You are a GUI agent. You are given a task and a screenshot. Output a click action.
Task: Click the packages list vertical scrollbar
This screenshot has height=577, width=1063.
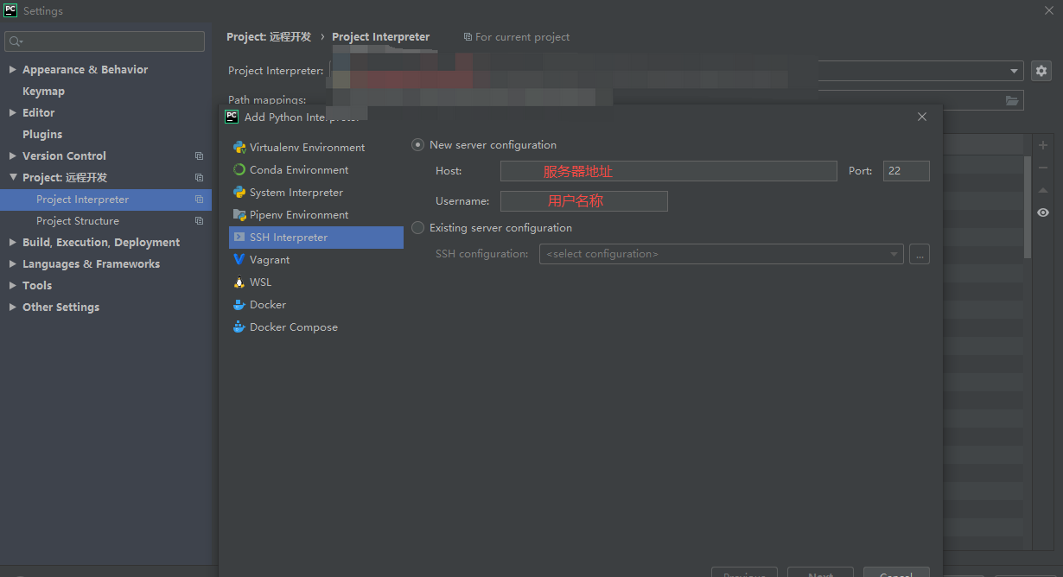coord(1027,207)
